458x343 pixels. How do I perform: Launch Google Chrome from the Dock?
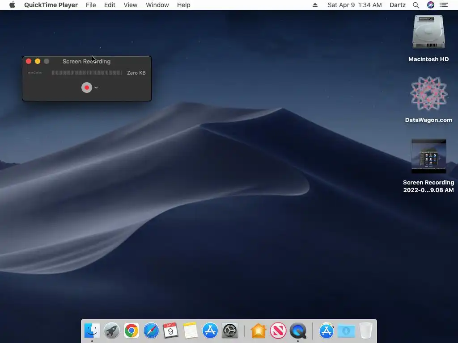click(x=131, y=331)
